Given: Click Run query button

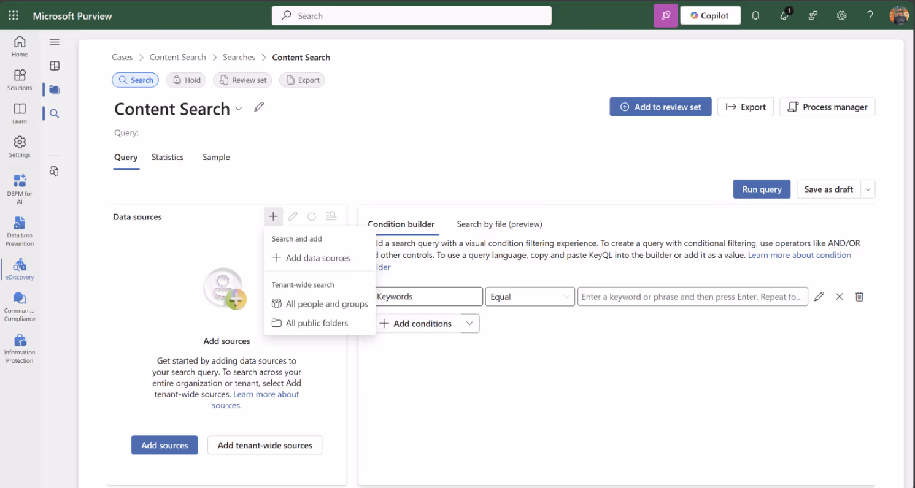Looking at the screenshot, I should tap(762, 189).
